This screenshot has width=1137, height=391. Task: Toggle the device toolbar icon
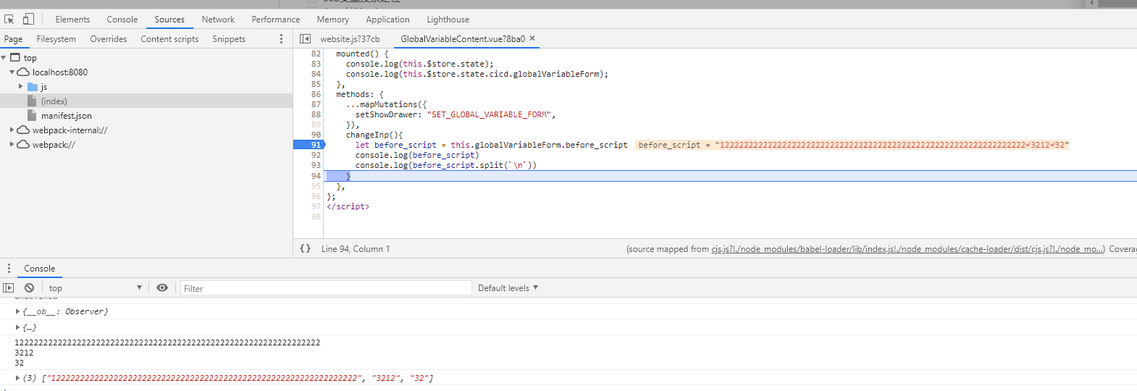pyautogui.click(x=28, y=20)
